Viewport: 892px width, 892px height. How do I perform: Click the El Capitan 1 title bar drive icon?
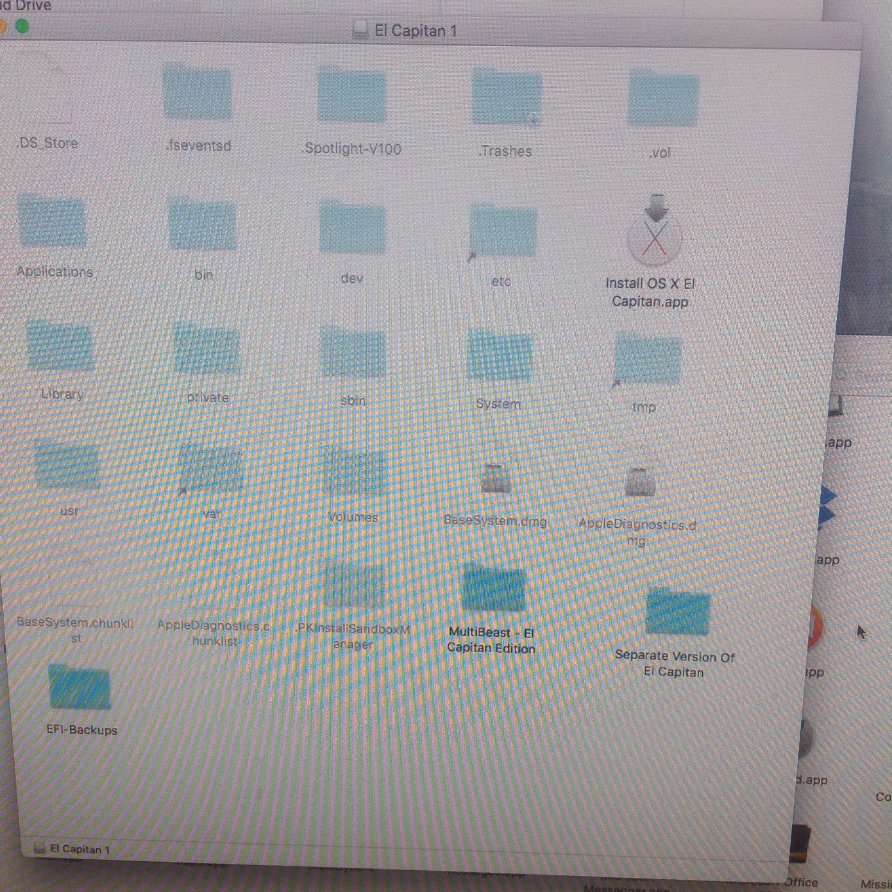coord(360,30)
